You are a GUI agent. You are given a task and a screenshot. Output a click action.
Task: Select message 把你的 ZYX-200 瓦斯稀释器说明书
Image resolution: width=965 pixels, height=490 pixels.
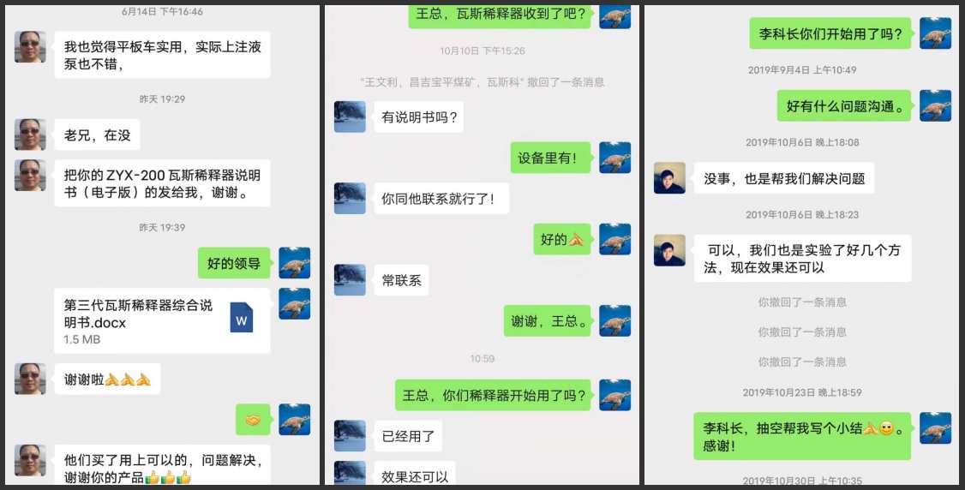pos(162,183)
